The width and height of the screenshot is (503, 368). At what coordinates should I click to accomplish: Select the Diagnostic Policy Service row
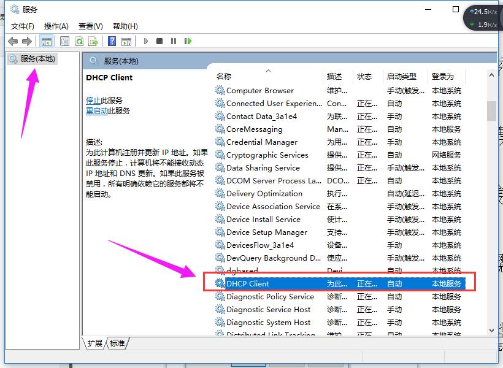tap(270, 296)
